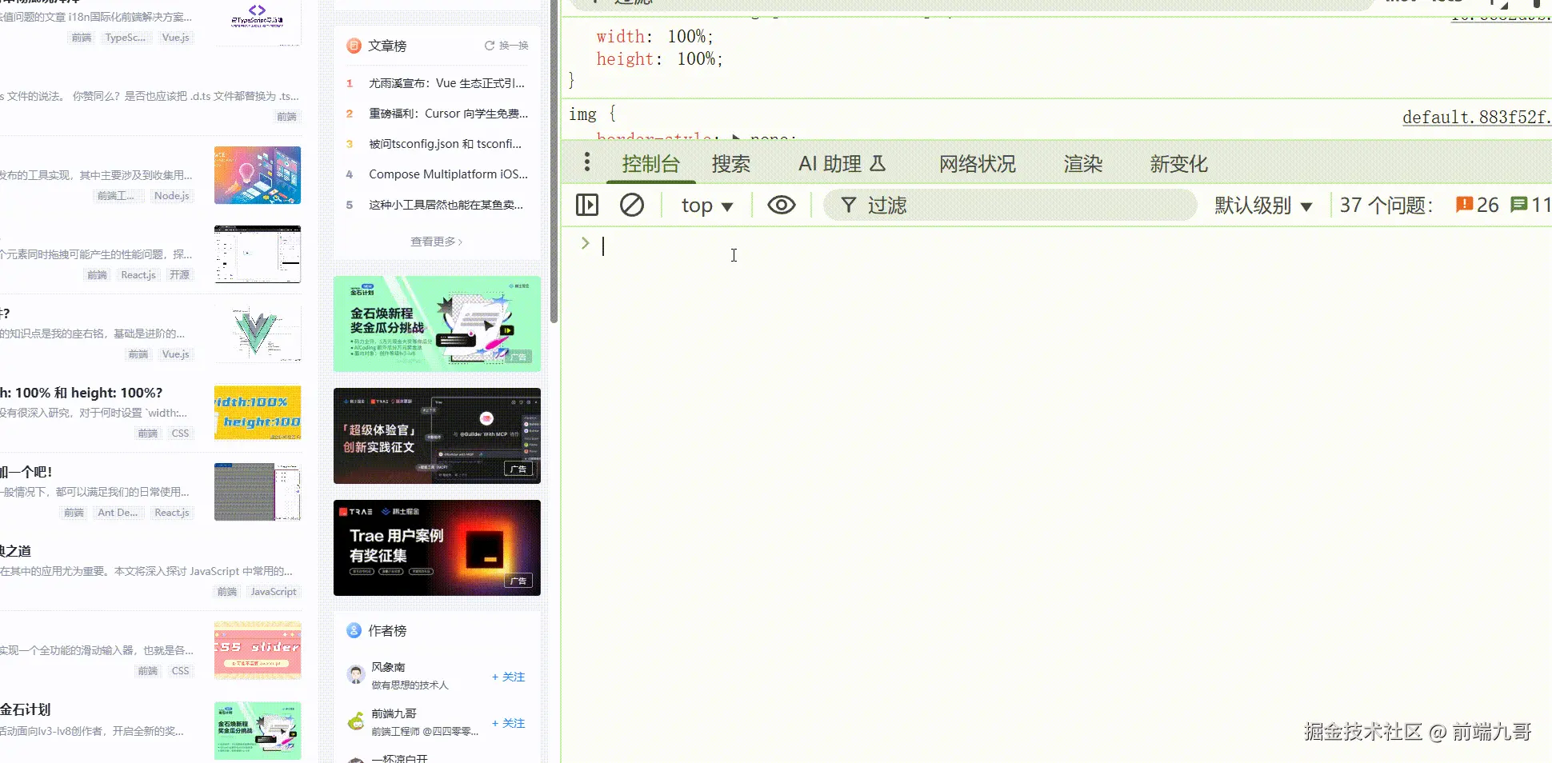Open the 查看更多 link under 文章榜
The width and height of the screenshot is (1552, 763).
(x=435, y=241)
